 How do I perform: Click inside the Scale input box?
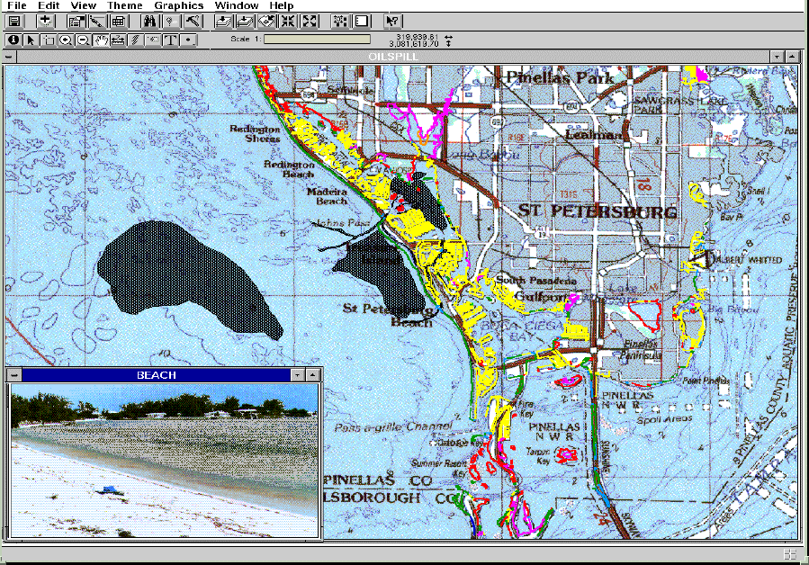(x=317, y=40)
